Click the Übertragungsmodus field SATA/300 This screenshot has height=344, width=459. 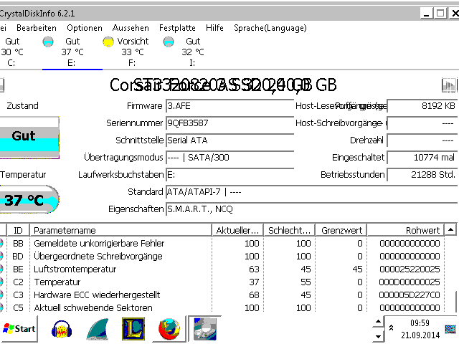click(229, 158)
